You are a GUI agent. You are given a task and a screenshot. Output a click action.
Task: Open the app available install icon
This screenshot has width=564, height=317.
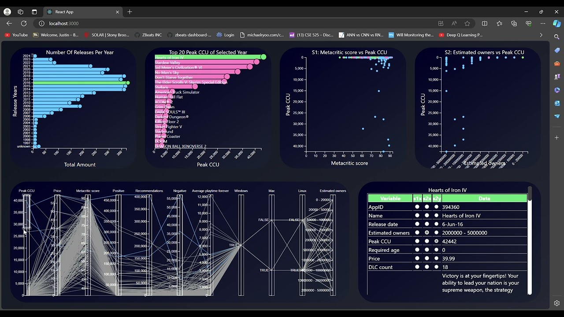pos(441,23)
